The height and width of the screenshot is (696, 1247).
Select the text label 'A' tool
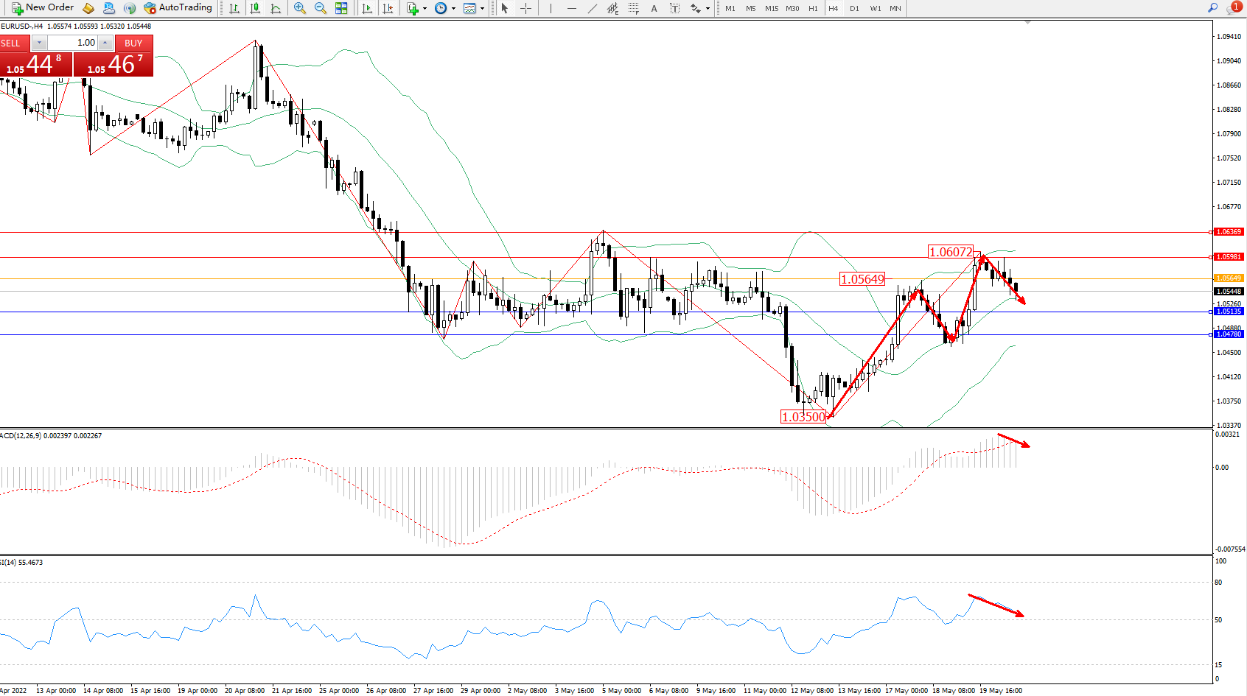[x=654, y=8]
